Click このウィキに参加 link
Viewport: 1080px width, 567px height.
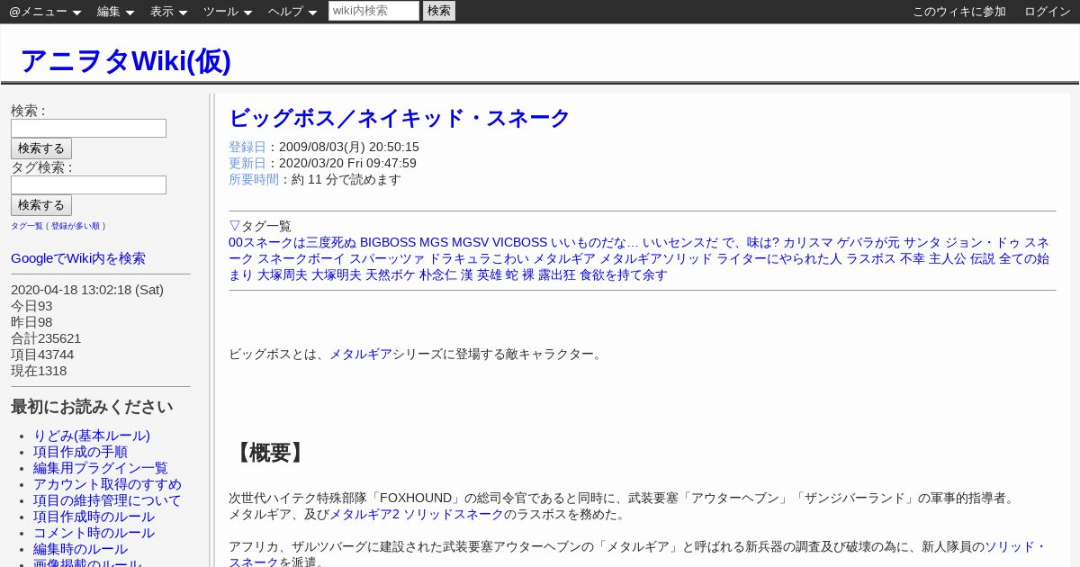959,12
